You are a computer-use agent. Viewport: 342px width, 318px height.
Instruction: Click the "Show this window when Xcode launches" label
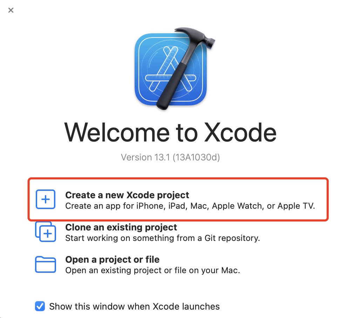pos(134,306)
